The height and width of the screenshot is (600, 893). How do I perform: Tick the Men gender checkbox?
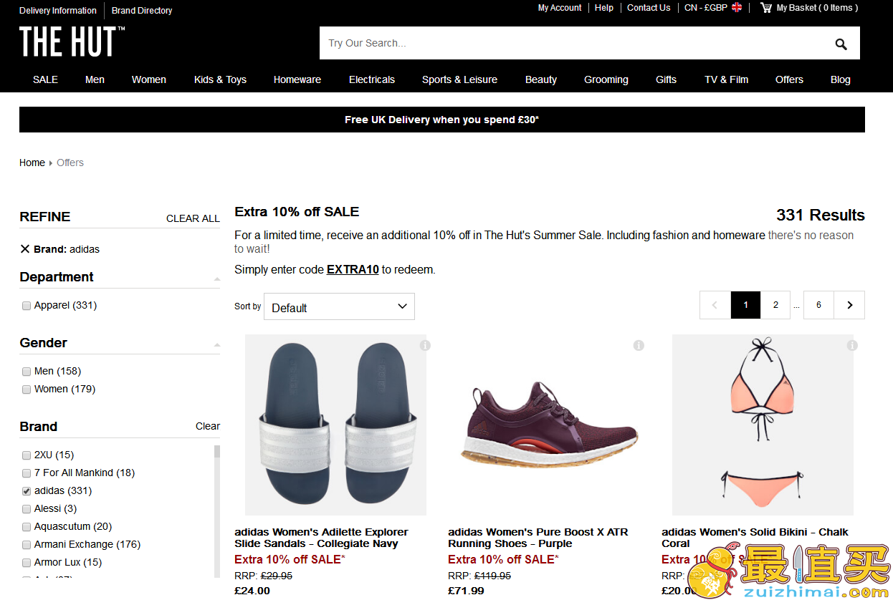(27, 372)
